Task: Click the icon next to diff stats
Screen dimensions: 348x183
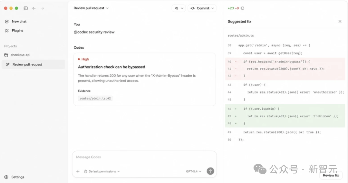Action: pyautogui.click(x=243, y=8)
